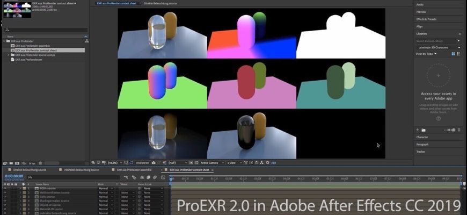Open the View by Type dropdown
The width and height of the screenshot is (467, 215).
(426, 54)
